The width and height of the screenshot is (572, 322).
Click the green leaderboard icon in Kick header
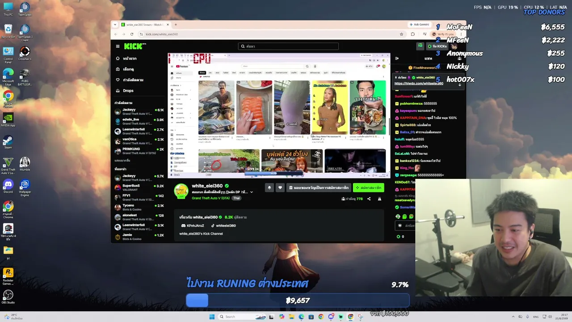[x=420, y=46]
